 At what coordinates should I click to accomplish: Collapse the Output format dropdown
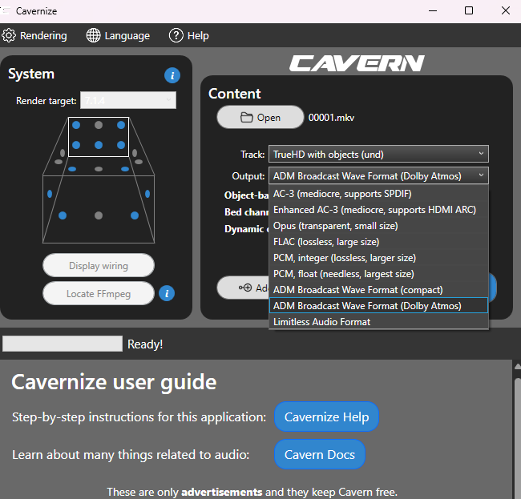(378, 175)
